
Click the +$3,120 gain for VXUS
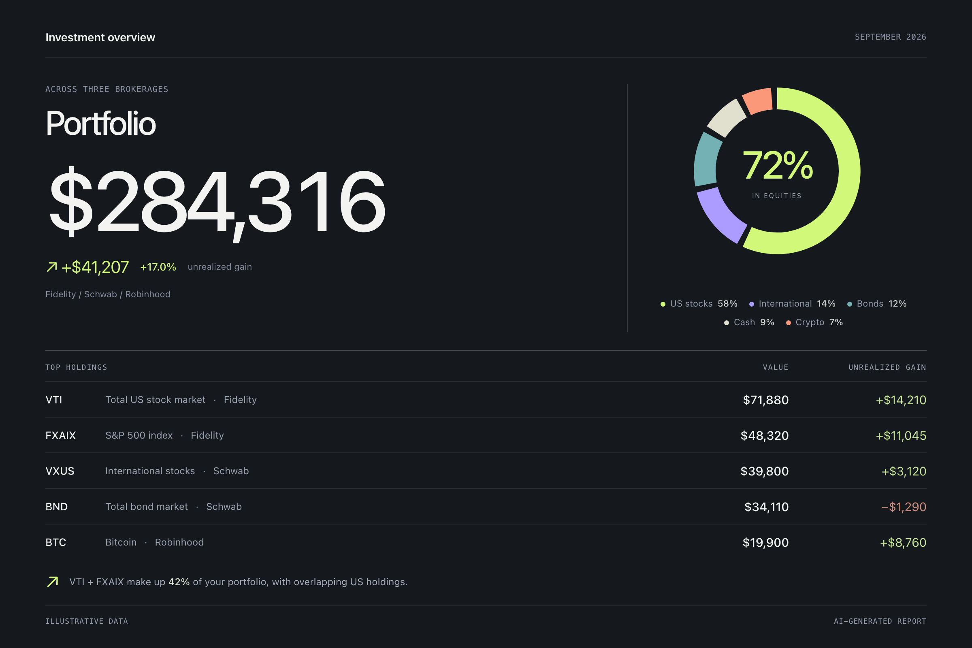904,471
